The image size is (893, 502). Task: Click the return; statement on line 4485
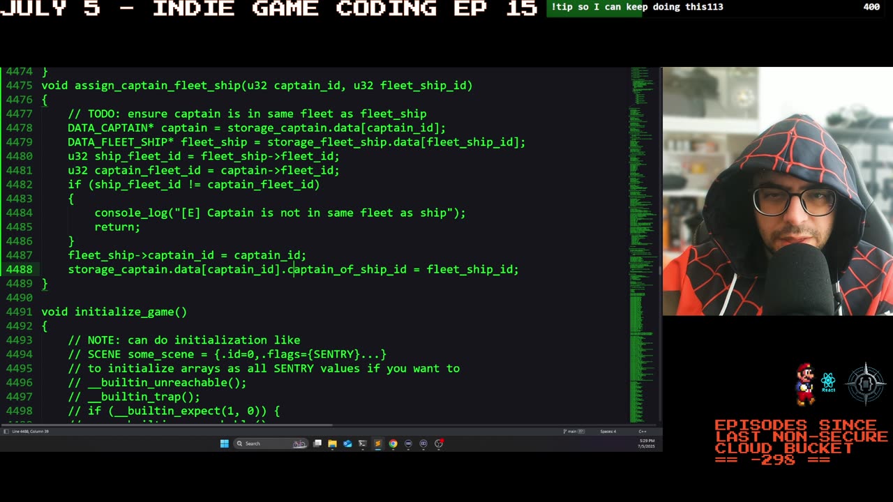coord(117,227)
